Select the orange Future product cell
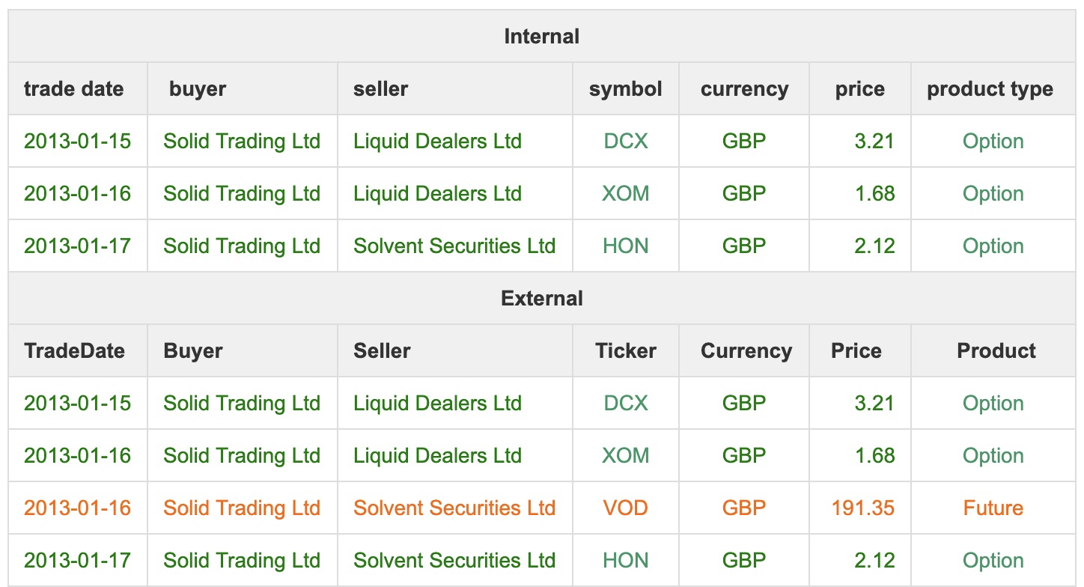This screenshot has height=587, width=1084. [x=993, y=508]
